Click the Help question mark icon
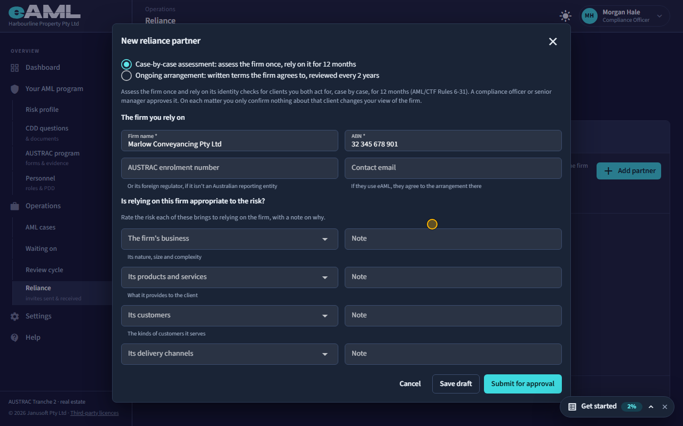The width and height of the screenshot is (683, 426). 15,338
